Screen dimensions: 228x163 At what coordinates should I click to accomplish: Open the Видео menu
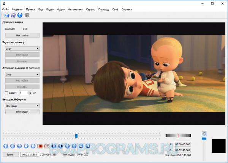point(50,9)
